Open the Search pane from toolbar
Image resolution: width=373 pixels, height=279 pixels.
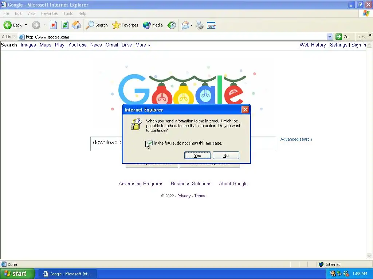click(97, 25)
